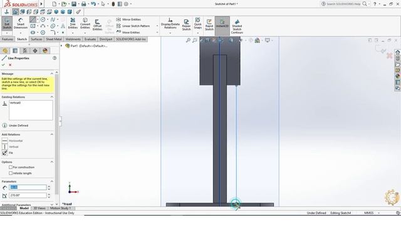The height and width of the screenshot is (225, 401).
Task: Click the Open document icon
Action: click(64, 4)
